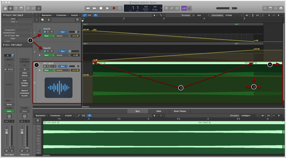Solo the Tone 02 track
The image size is (286, 158).
(48, 51)
